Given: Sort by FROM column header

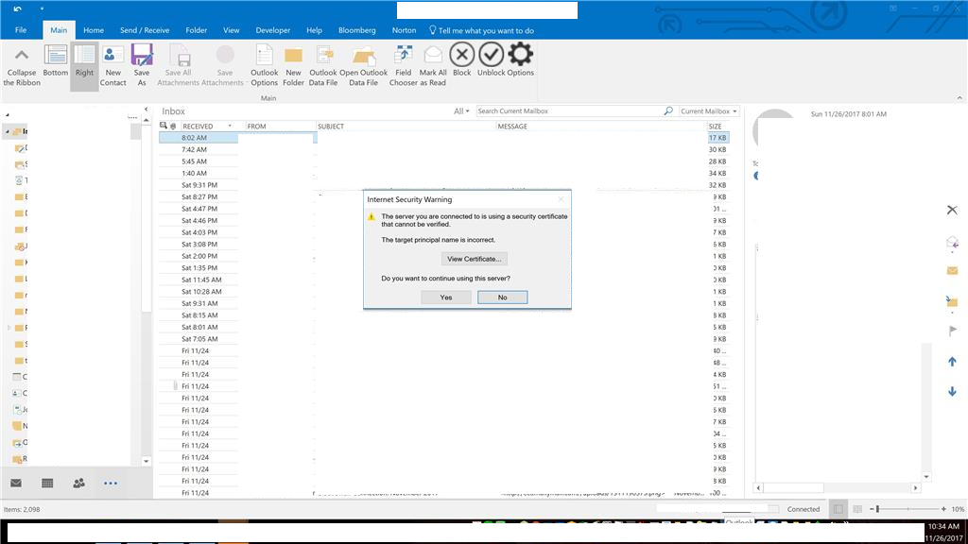Looking at the screenshot, I should tap(281, 126).
